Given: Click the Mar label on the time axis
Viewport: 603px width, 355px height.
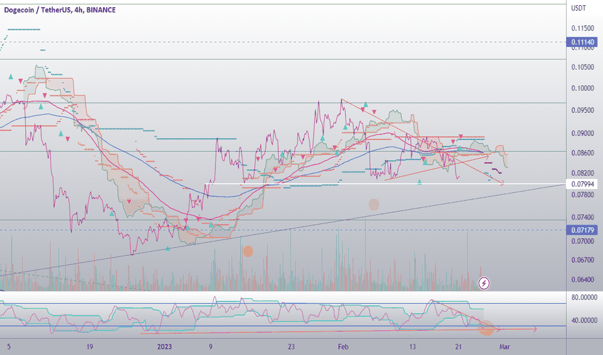Looking at the screenshot, I should coord(505,347).
